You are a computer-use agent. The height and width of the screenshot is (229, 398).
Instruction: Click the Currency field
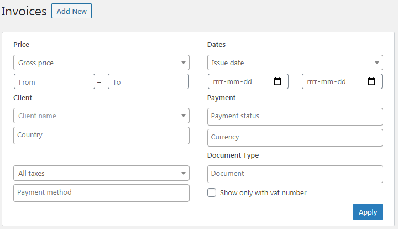click(x=295, y=138)
